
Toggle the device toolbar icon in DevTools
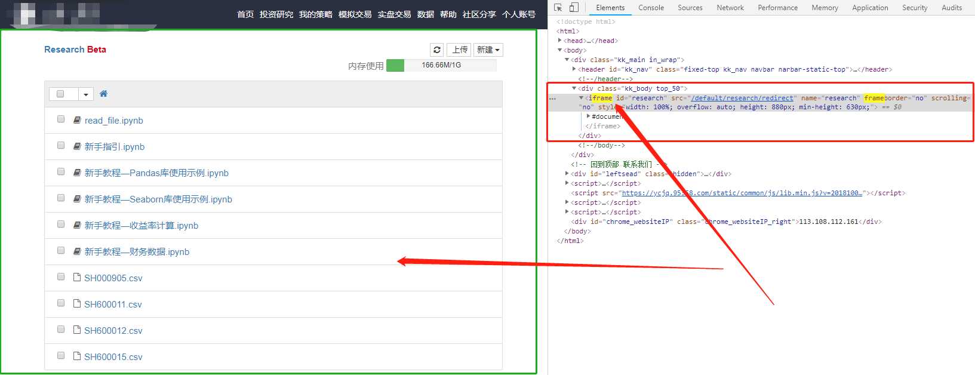click(574, 8)
